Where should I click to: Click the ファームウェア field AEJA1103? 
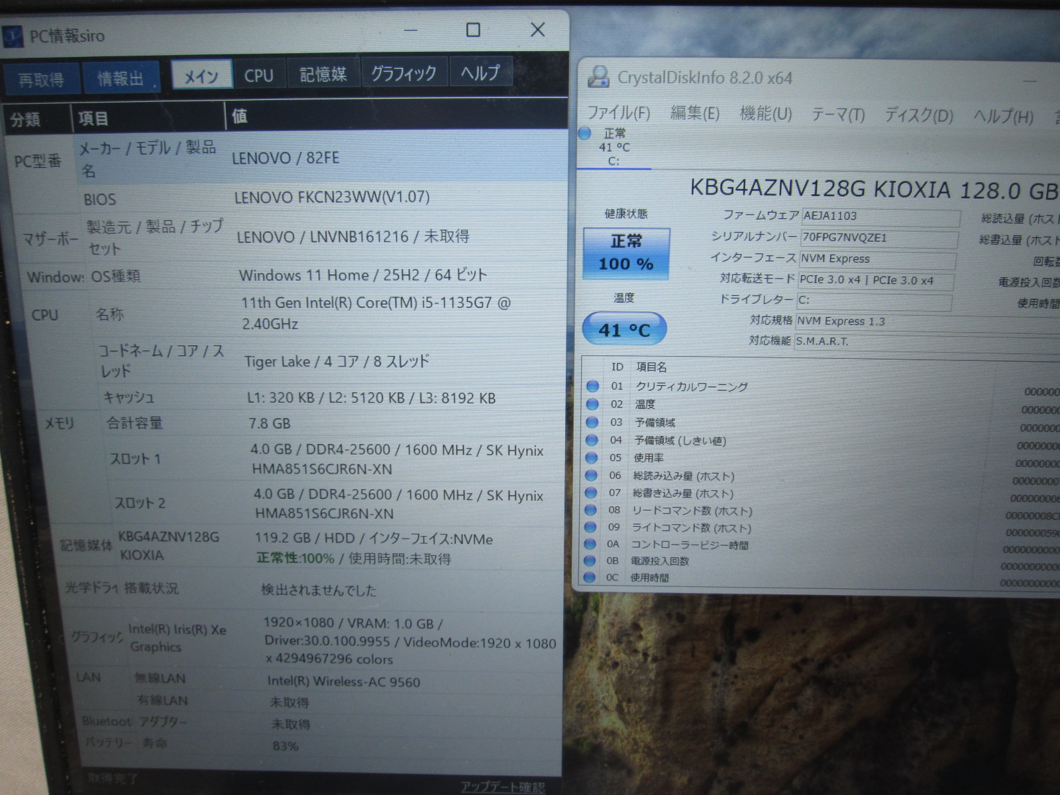click(880, 217)
